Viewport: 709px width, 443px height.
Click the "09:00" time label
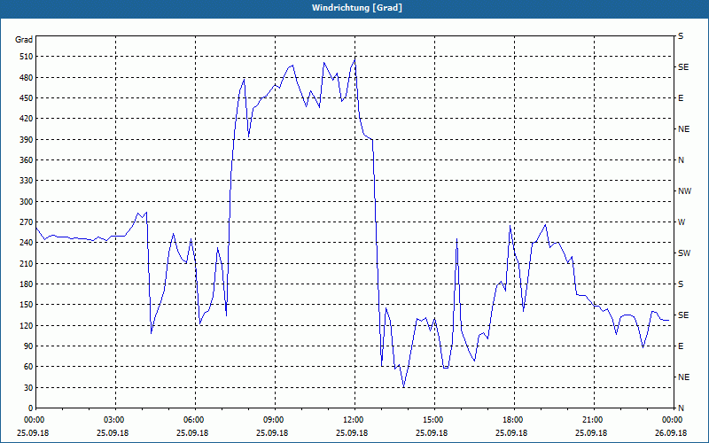[273, 420]
